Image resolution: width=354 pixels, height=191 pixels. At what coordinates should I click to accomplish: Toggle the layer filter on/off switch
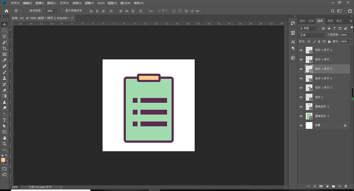click(351, 28)
